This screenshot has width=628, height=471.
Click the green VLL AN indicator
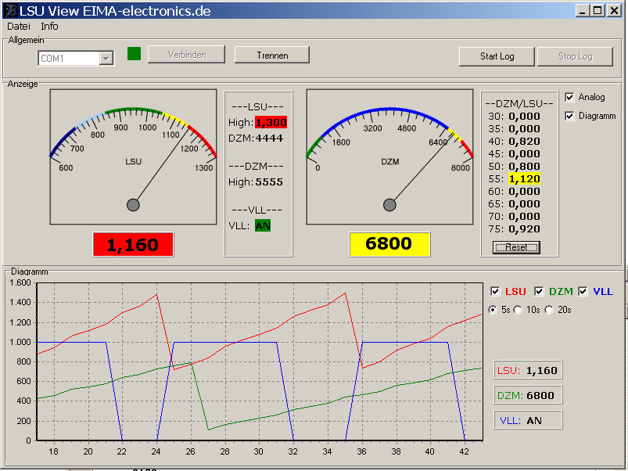tap(263, 226)
